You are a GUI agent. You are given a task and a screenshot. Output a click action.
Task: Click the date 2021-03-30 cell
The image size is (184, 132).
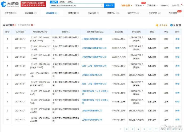tap(20, 75)
